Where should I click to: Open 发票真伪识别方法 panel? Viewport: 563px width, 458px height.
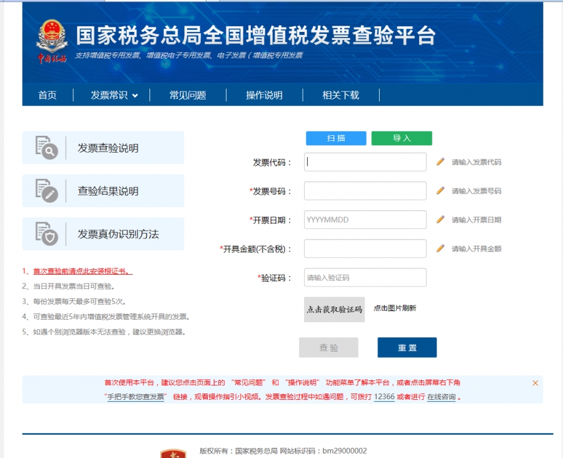[103, 234]
